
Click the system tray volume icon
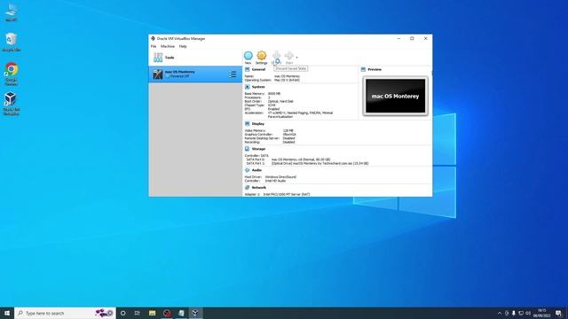(x=528, y=313)
